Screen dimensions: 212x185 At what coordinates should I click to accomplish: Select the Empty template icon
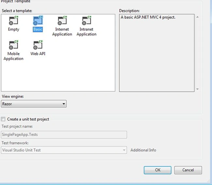(13, 21)
